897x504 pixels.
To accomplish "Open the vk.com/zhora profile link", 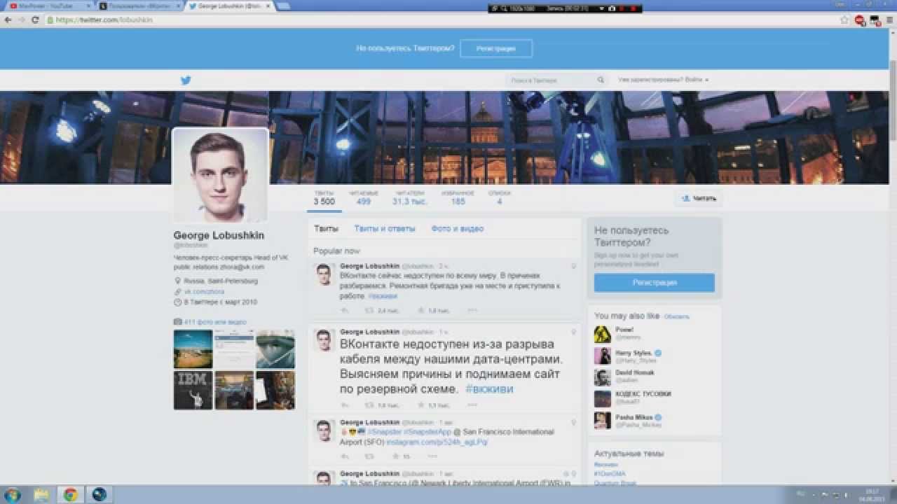I will click(204, 291).
